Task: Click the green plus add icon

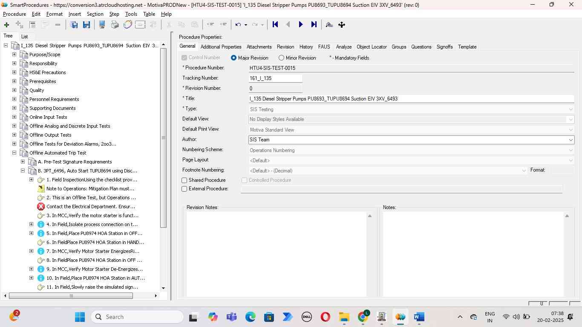Action: click(6, 25)
